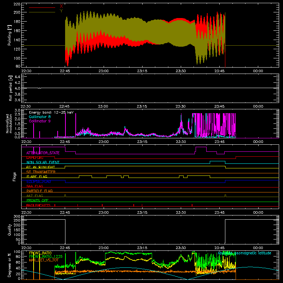Click the olive A4Z_FLAG label
283x283 pixels.
(35, 196)
